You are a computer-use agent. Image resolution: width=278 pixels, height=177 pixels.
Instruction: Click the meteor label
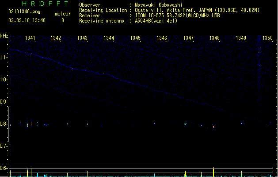pos(63,14)
